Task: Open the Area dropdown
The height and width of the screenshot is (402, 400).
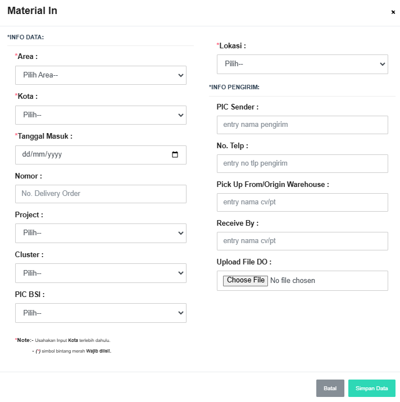Action: (101, 75)
